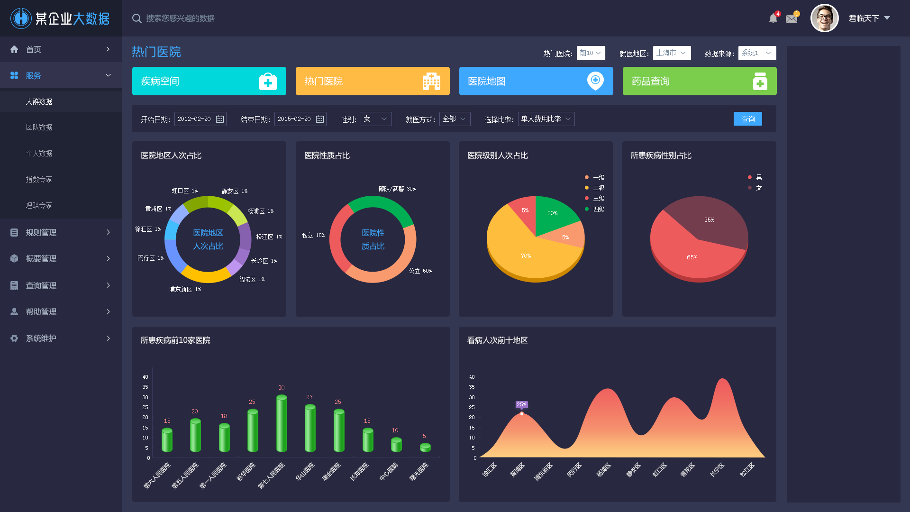Click the email envelope icon
Screen dimensions: 910x512
(792, 18)
